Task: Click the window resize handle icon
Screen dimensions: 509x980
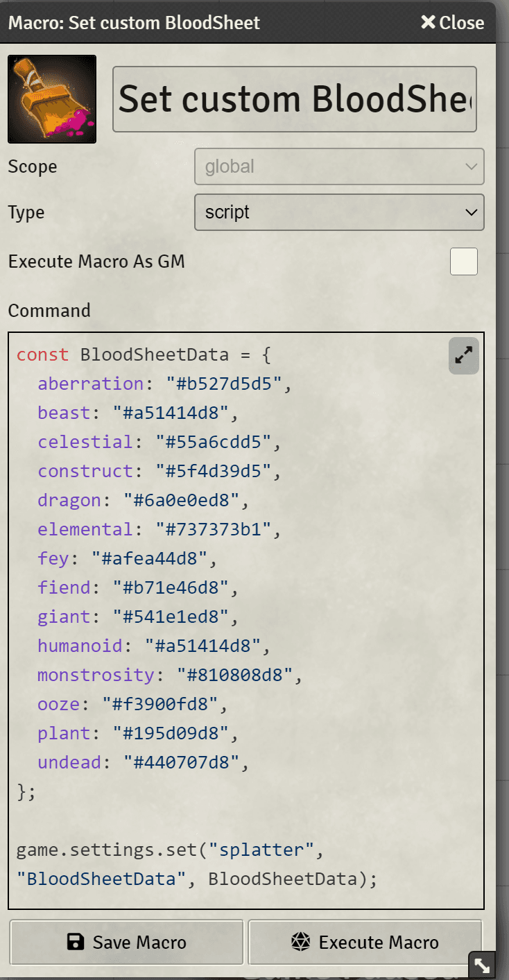Action: pos(481,964)
